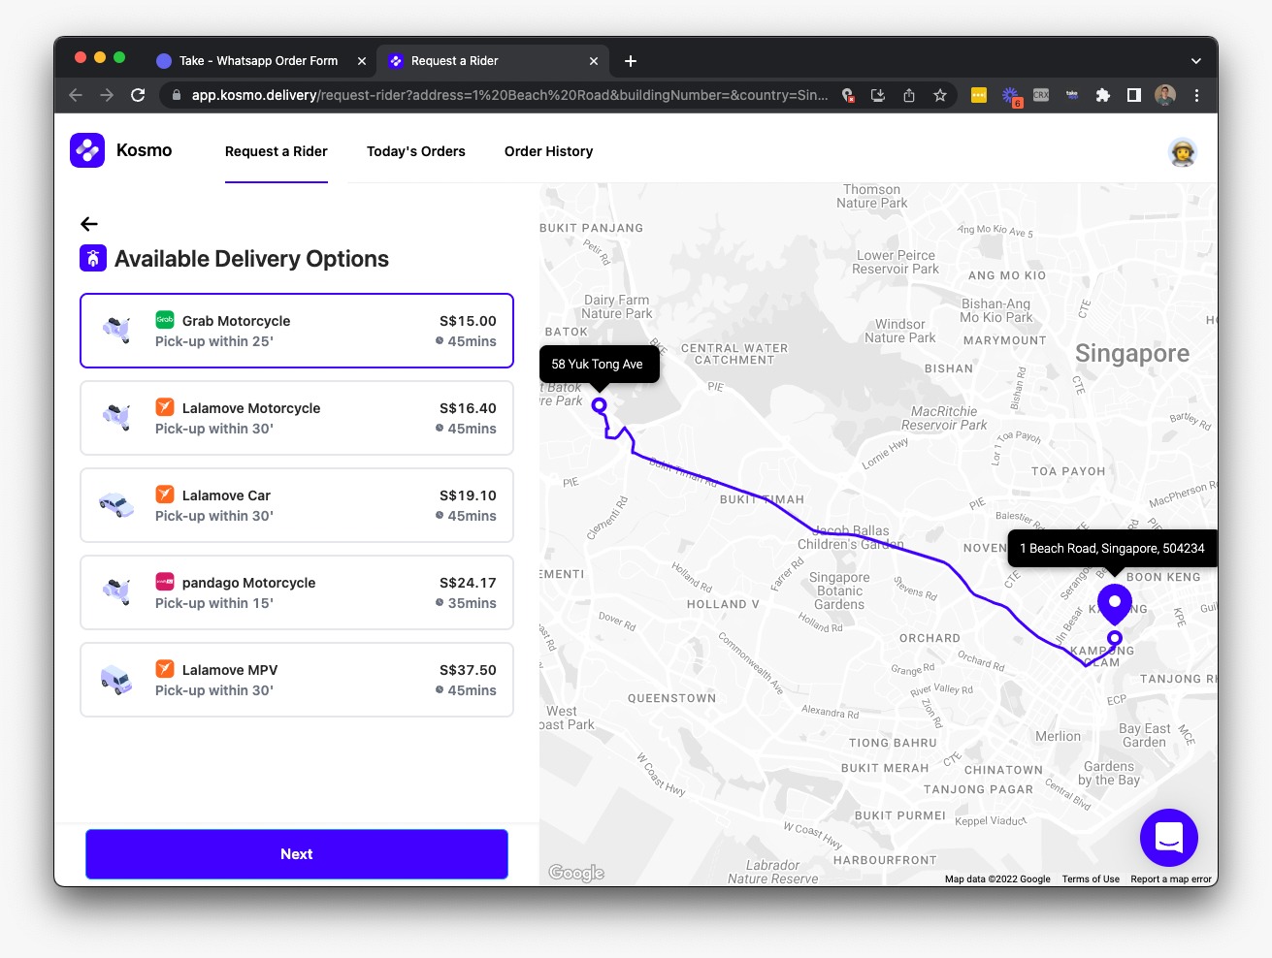Click the yellow extension icon in toolbar

pyautogui.click(x=979, y=95)
